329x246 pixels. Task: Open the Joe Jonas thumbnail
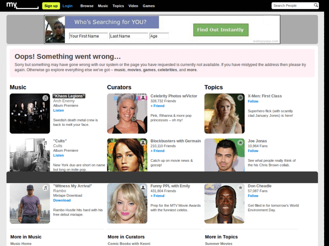[x=225, y=155]
